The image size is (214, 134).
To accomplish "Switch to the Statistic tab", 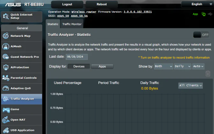I will click(53, 24).
